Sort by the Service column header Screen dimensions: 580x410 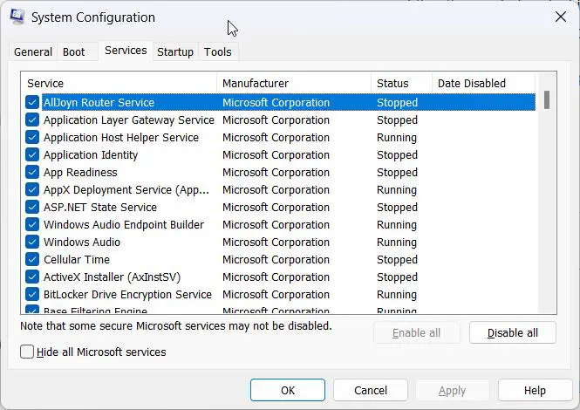coord(119,83)
